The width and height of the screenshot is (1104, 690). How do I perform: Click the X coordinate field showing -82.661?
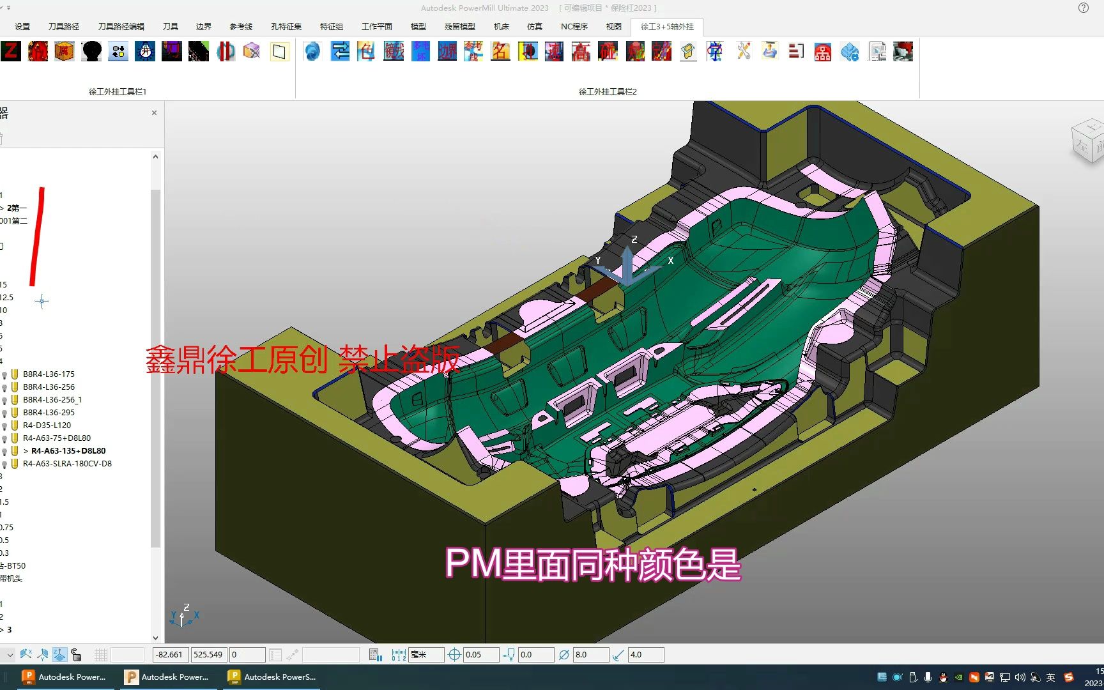(171, 655)
